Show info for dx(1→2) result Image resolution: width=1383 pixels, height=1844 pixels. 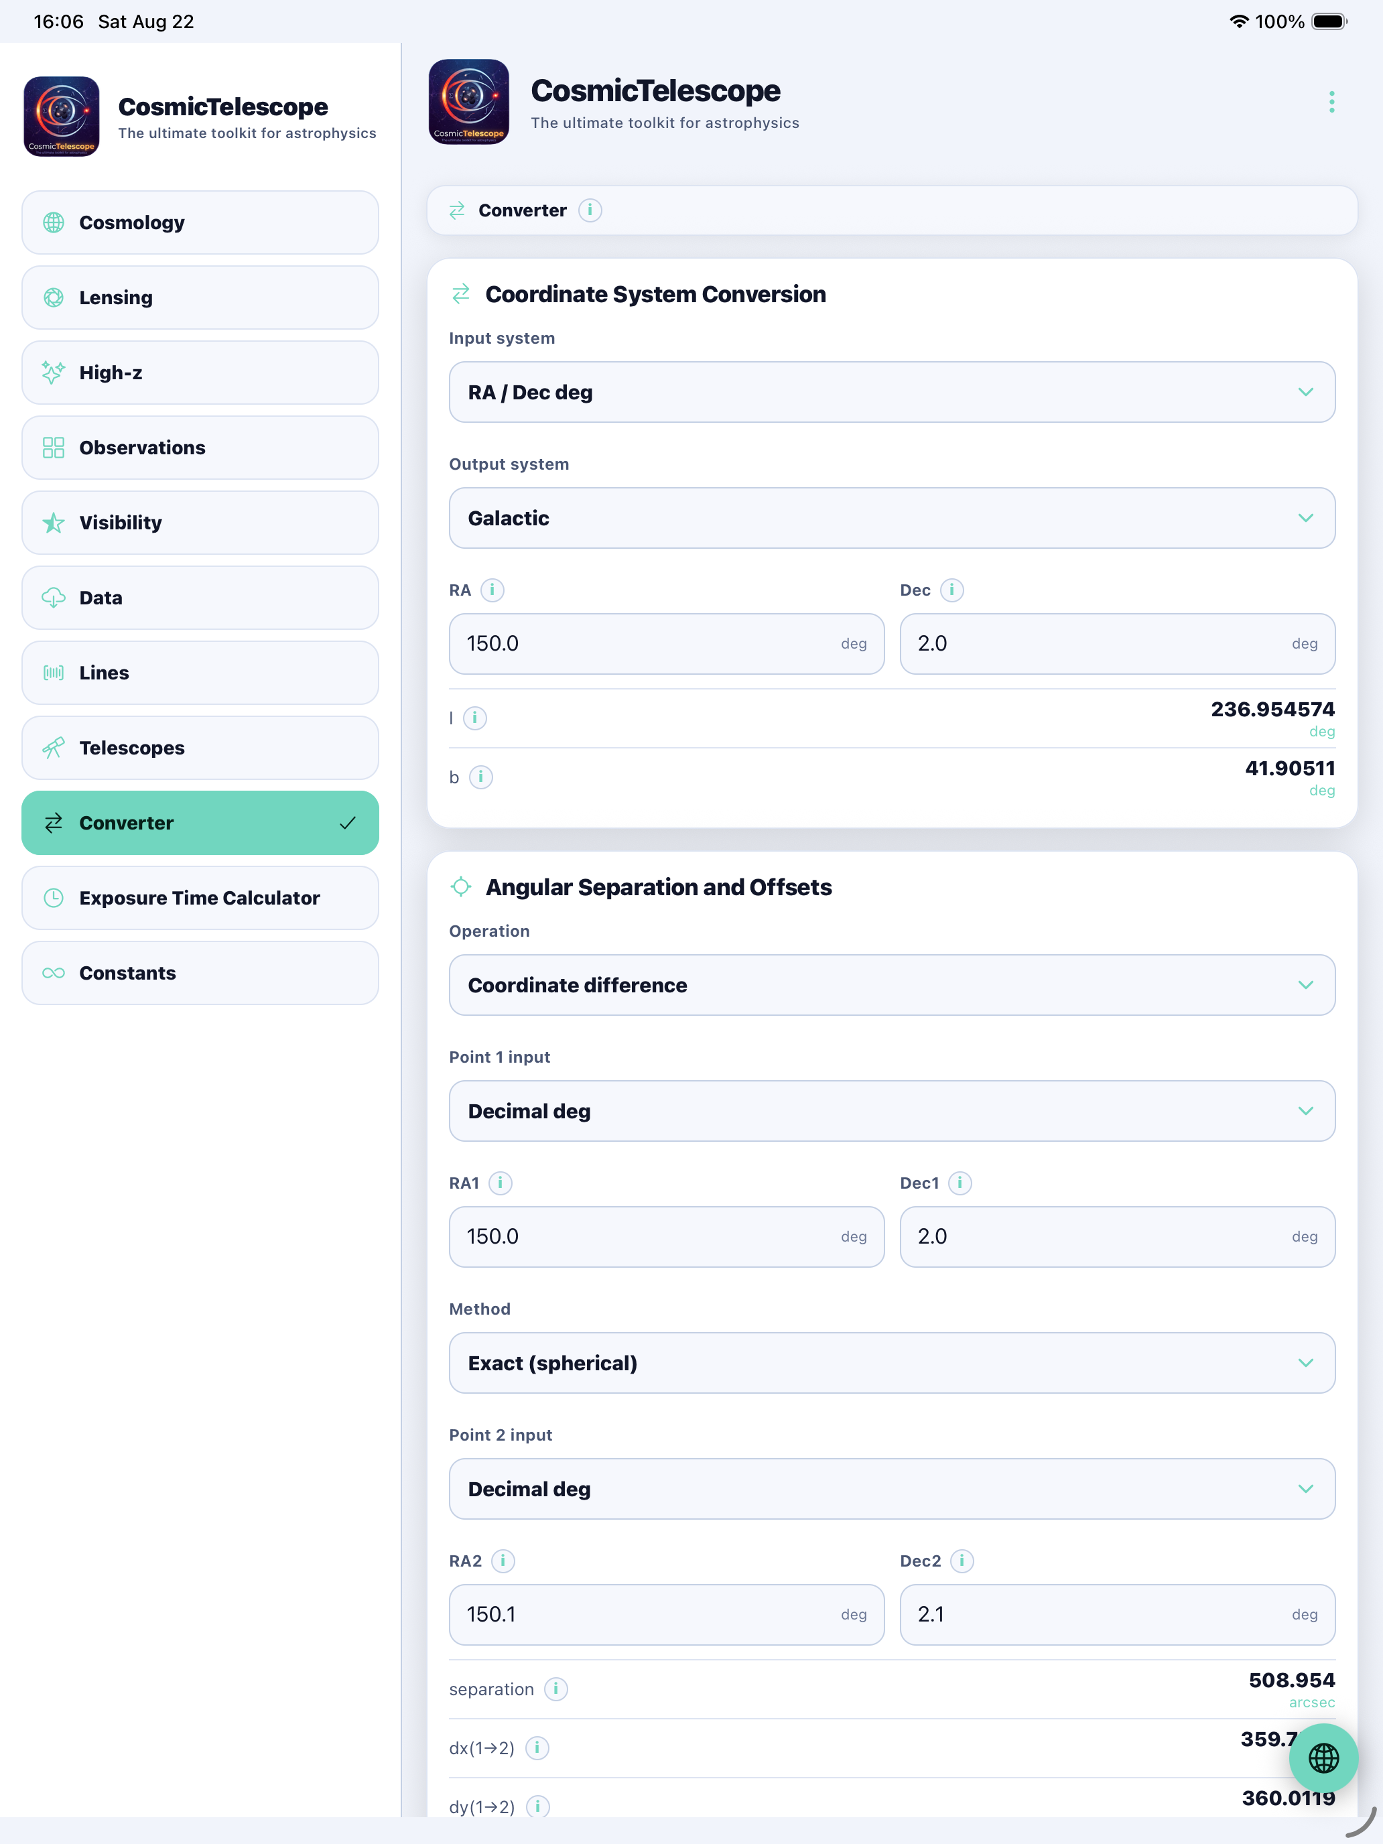[537, 1748]
